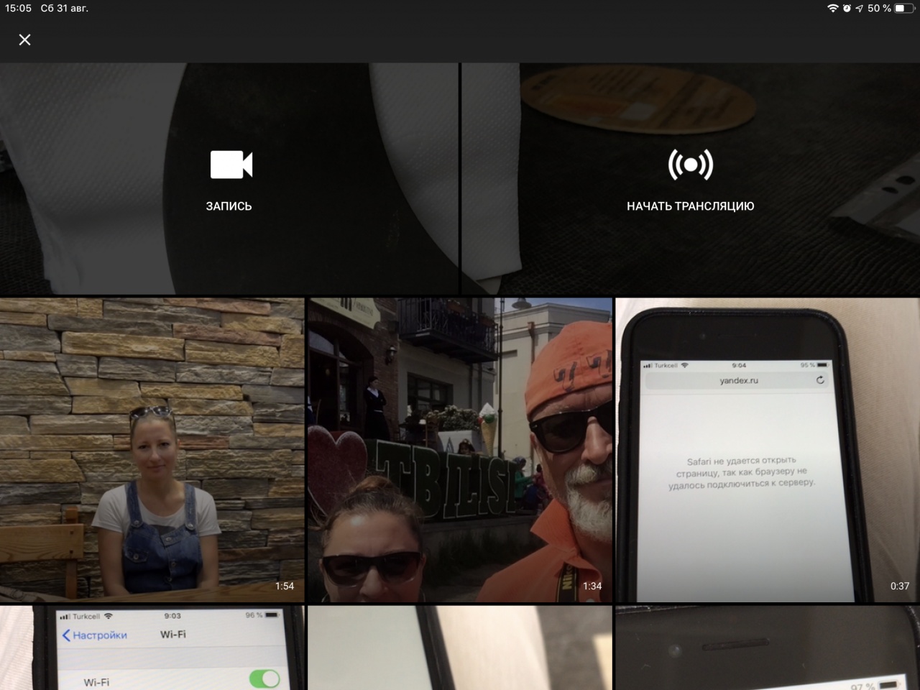Open the video thumbnail showing Wi-Fi settings
Screen dimensions: 920x690
tap(152, 648)
